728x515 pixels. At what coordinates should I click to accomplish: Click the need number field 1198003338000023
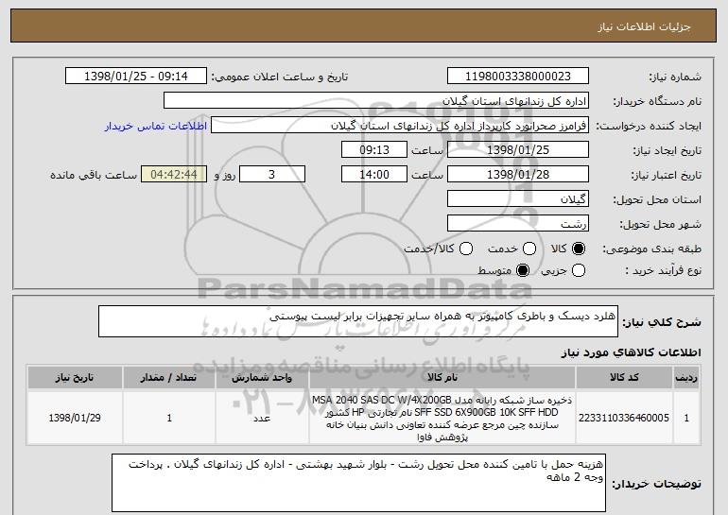click(x=518, y=77)
